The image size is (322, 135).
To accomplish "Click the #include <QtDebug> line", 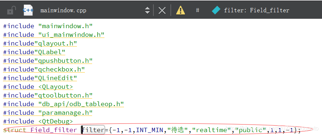I will click(38, 122).
